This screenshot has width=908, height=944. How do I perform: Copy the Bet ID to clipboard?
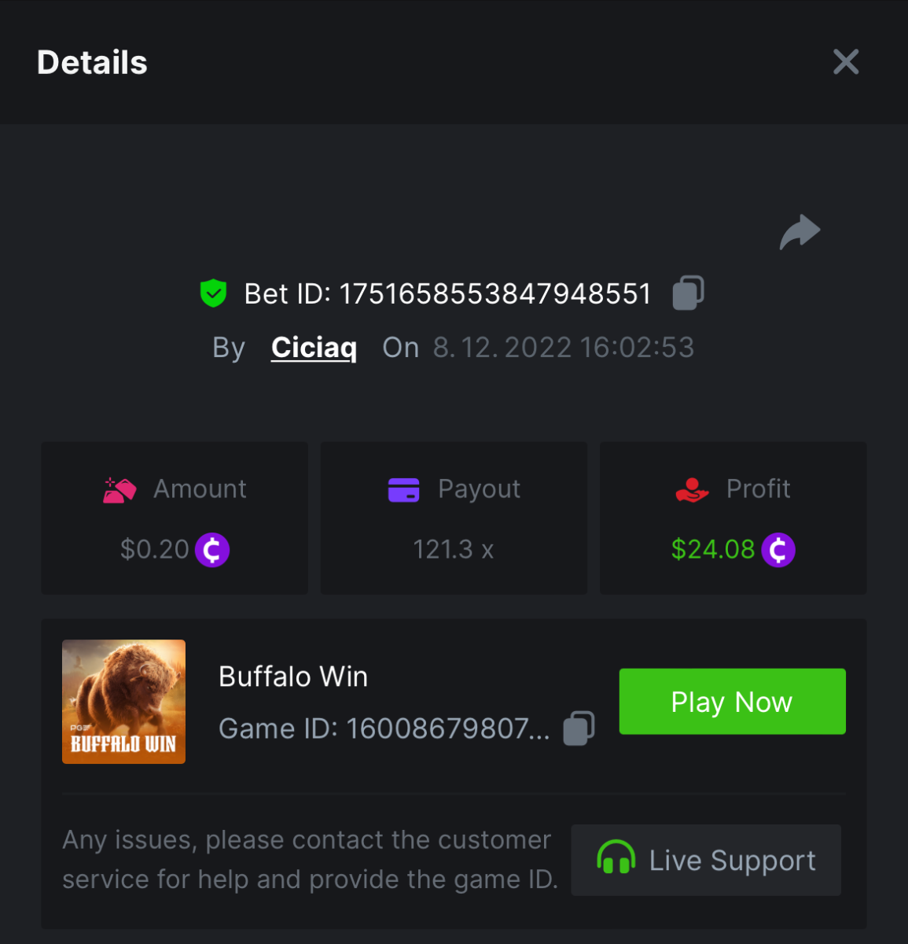pyautogui.click(x=688, y=293)
